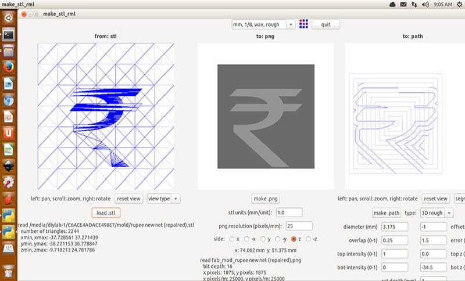Screen dimensions: 465x281
Task: Open LibreOffice Impress from the dock
Action: tap(8, 117)
